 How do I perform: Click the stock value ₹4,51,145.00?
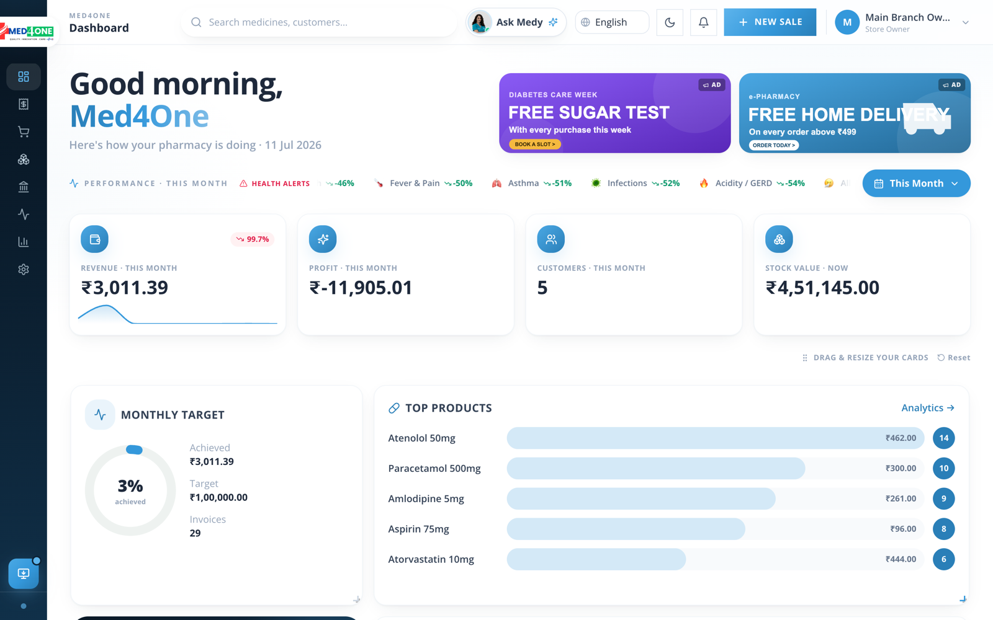tap(822, 288)
